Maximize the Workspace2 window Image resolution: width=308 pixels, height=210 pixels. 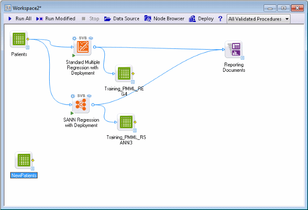click(x=284, y=8)
